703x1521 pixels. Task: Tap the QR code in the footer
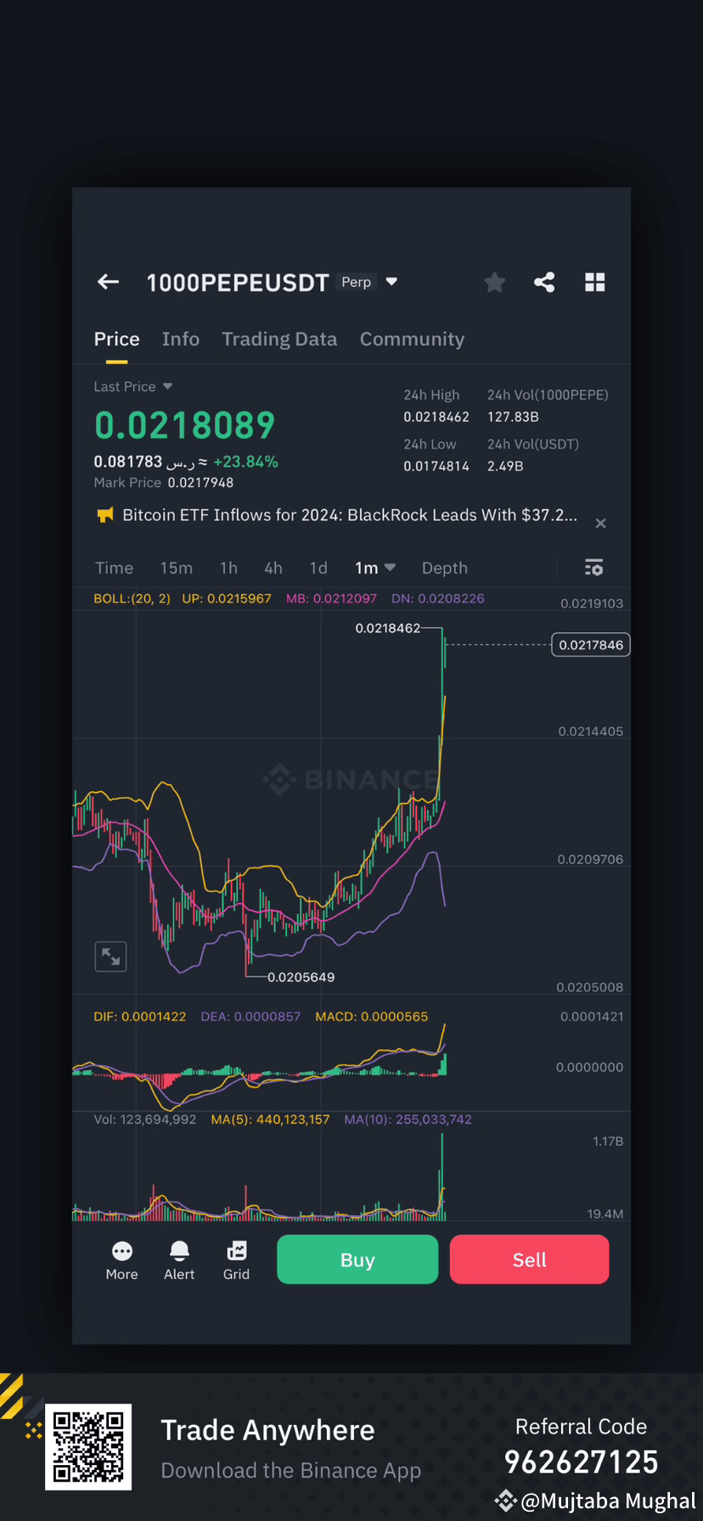pyautogui.click(x=88, y=1447)
